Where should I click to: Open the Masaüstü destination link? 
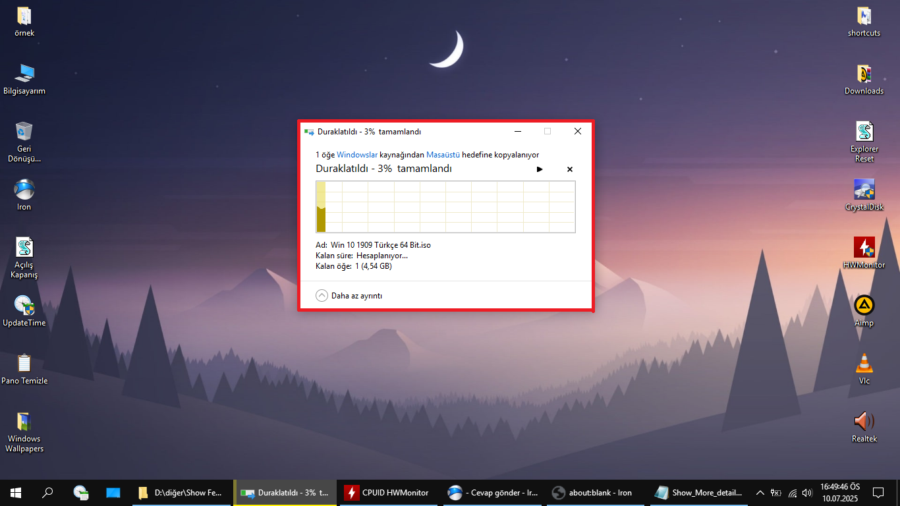[443, 155]
